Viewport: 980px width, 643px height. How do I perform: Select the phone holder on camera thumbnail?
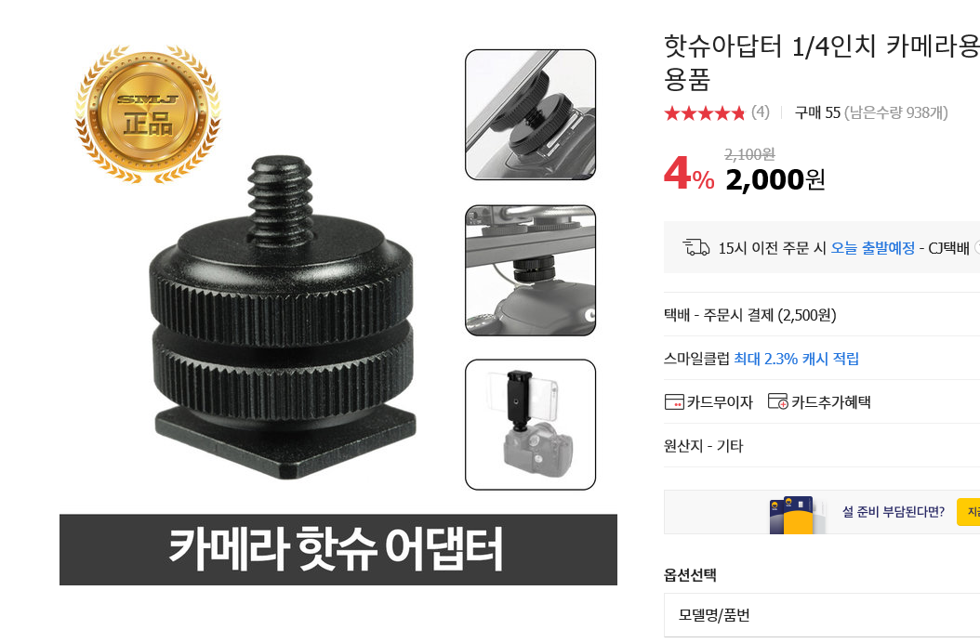(x=530, y=425)
